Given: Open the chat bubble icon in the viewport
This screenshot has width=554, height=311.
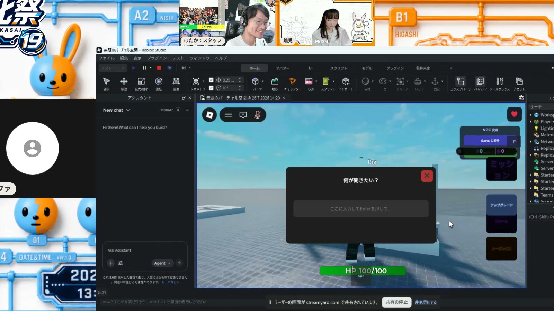Looking at the screenshot, I should point(243,115).
